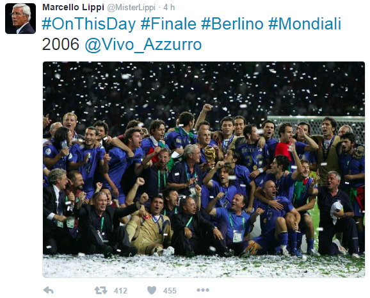Image resolution: width=370 pixels, height=298 pixels.
Task: Open the #Berlino hashtag
Action: point(232,24)
